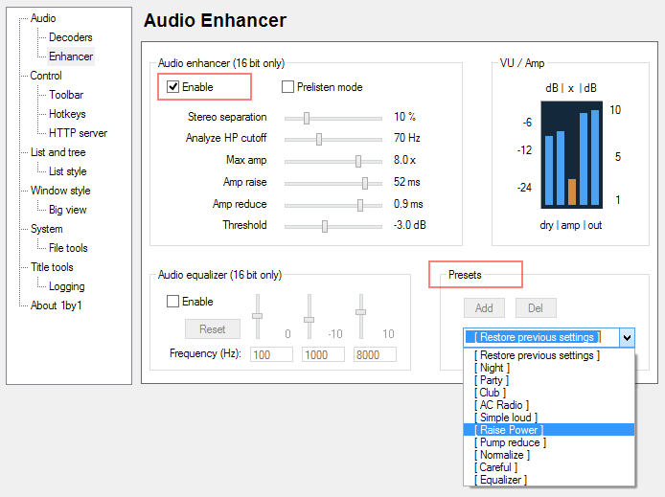665x497 pixels.
Task: Click the Stereo separation slider
Action: click(x=333, y=118)
